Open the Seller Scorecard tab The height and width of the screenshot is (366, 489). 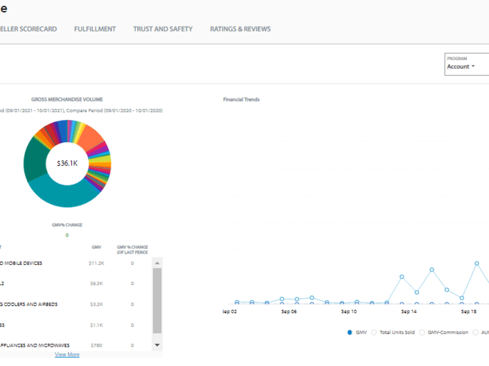pos(28,29)
